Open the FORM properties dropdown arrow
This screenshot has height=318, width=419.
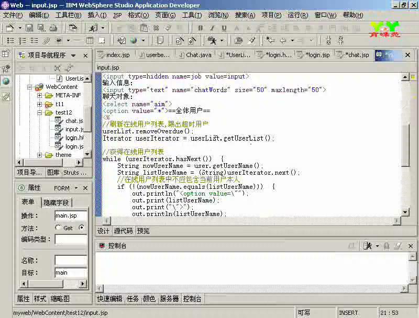[x=76, y=188]
